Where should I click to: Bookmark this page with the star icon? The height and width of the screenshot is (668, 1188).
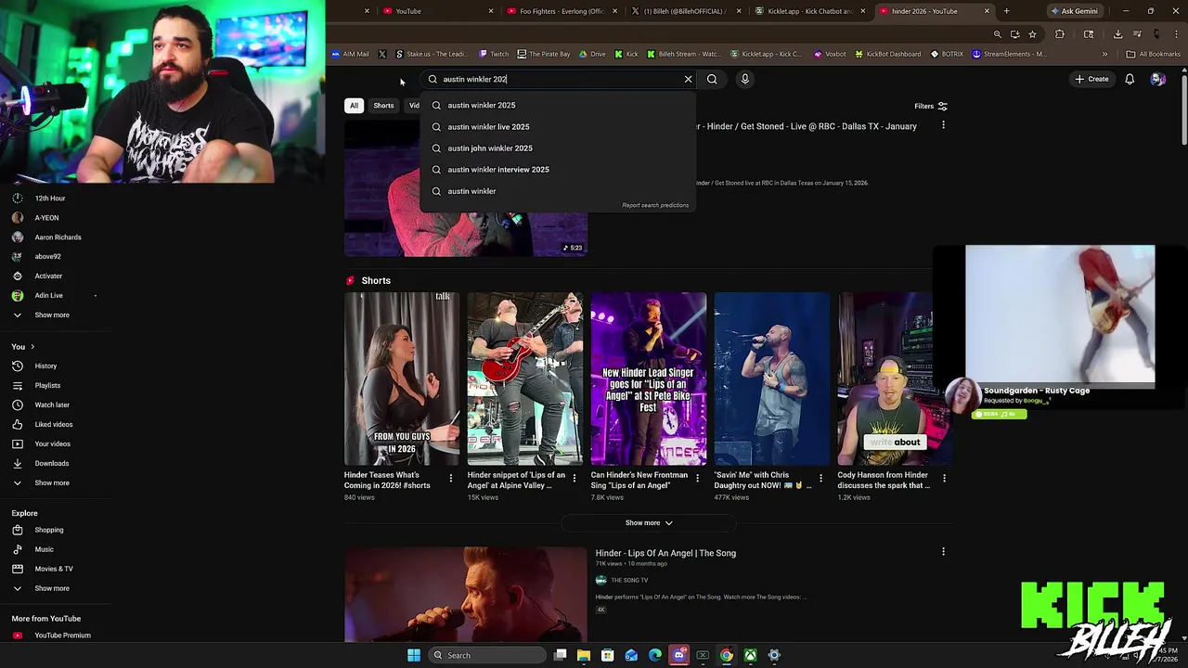tap(1032, 34)
